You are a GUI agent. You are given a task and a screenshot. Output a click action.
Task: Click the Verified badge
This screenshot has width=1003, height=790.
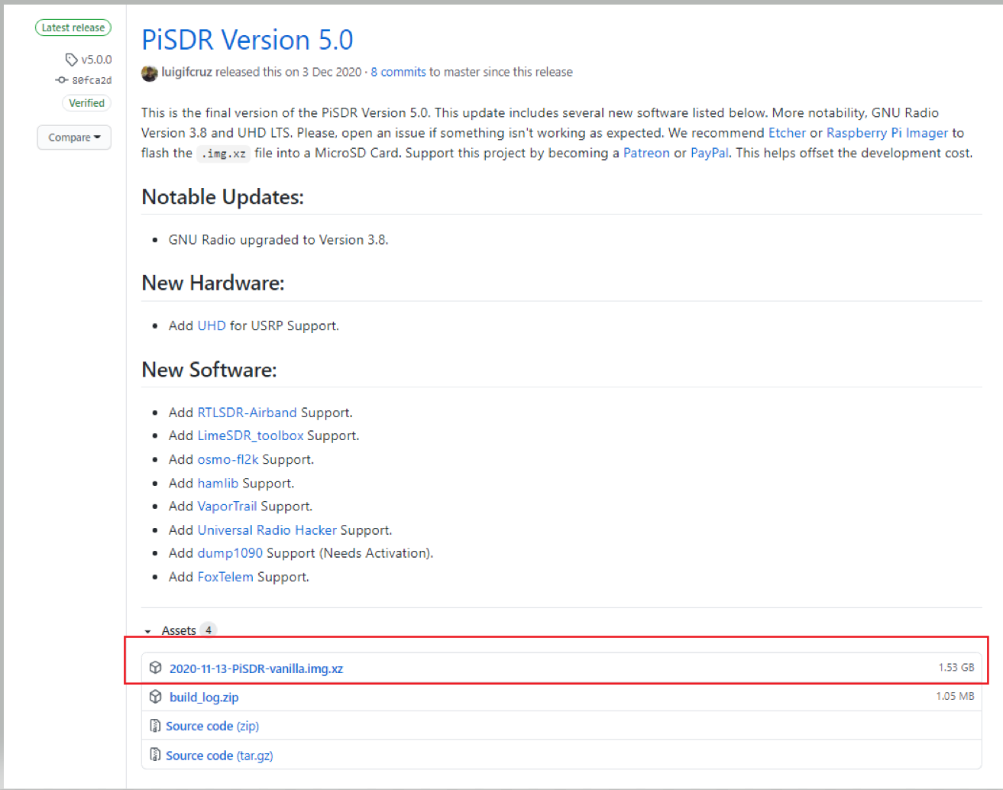click(x=86, y=103)
